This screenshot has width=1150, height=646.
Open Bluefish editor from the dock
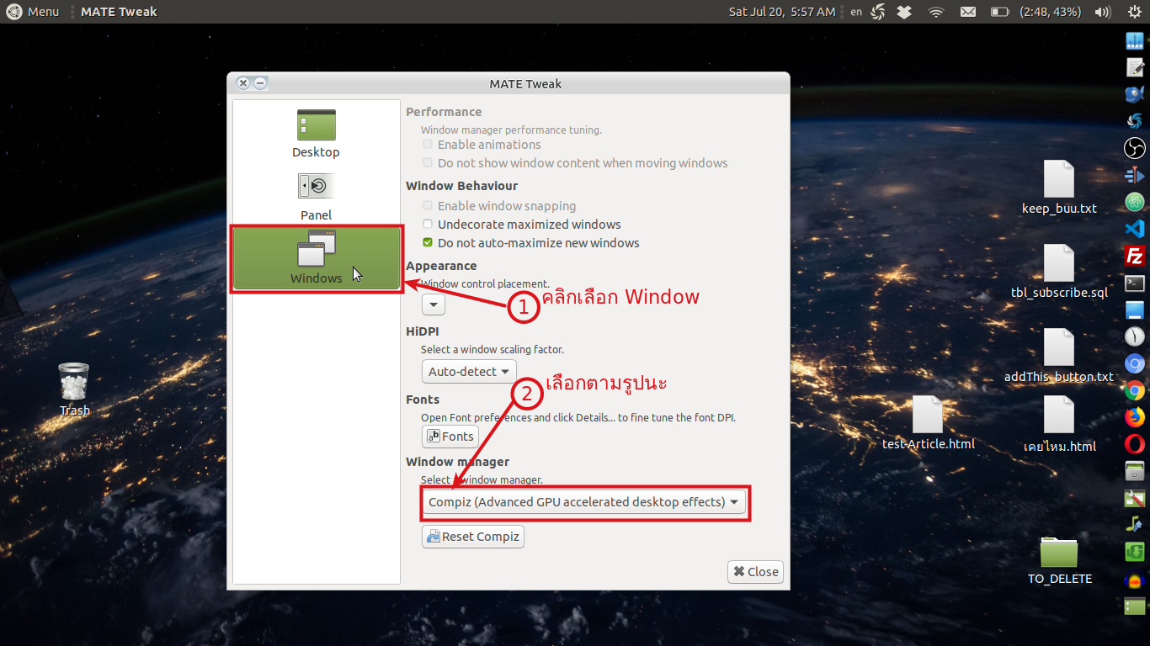tap(1134, 94)
